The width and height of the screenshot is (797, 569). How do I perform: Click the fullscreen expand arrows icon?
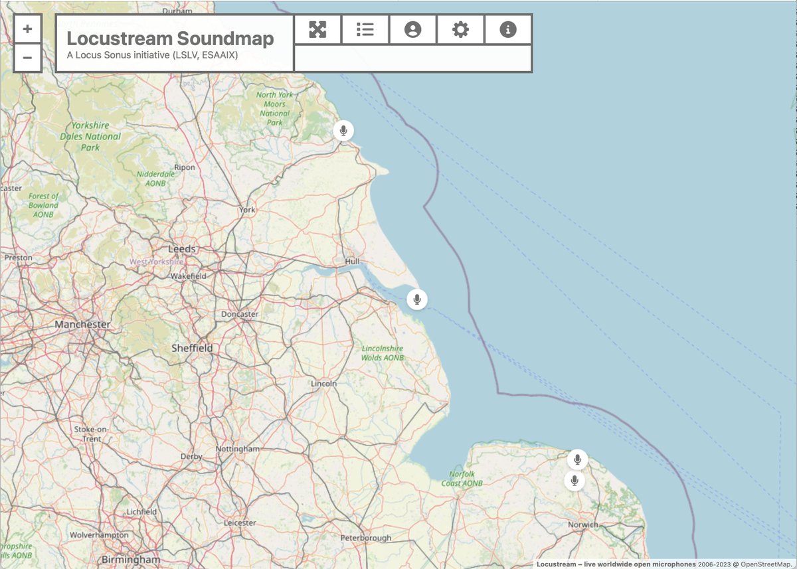tap(317, 29)
